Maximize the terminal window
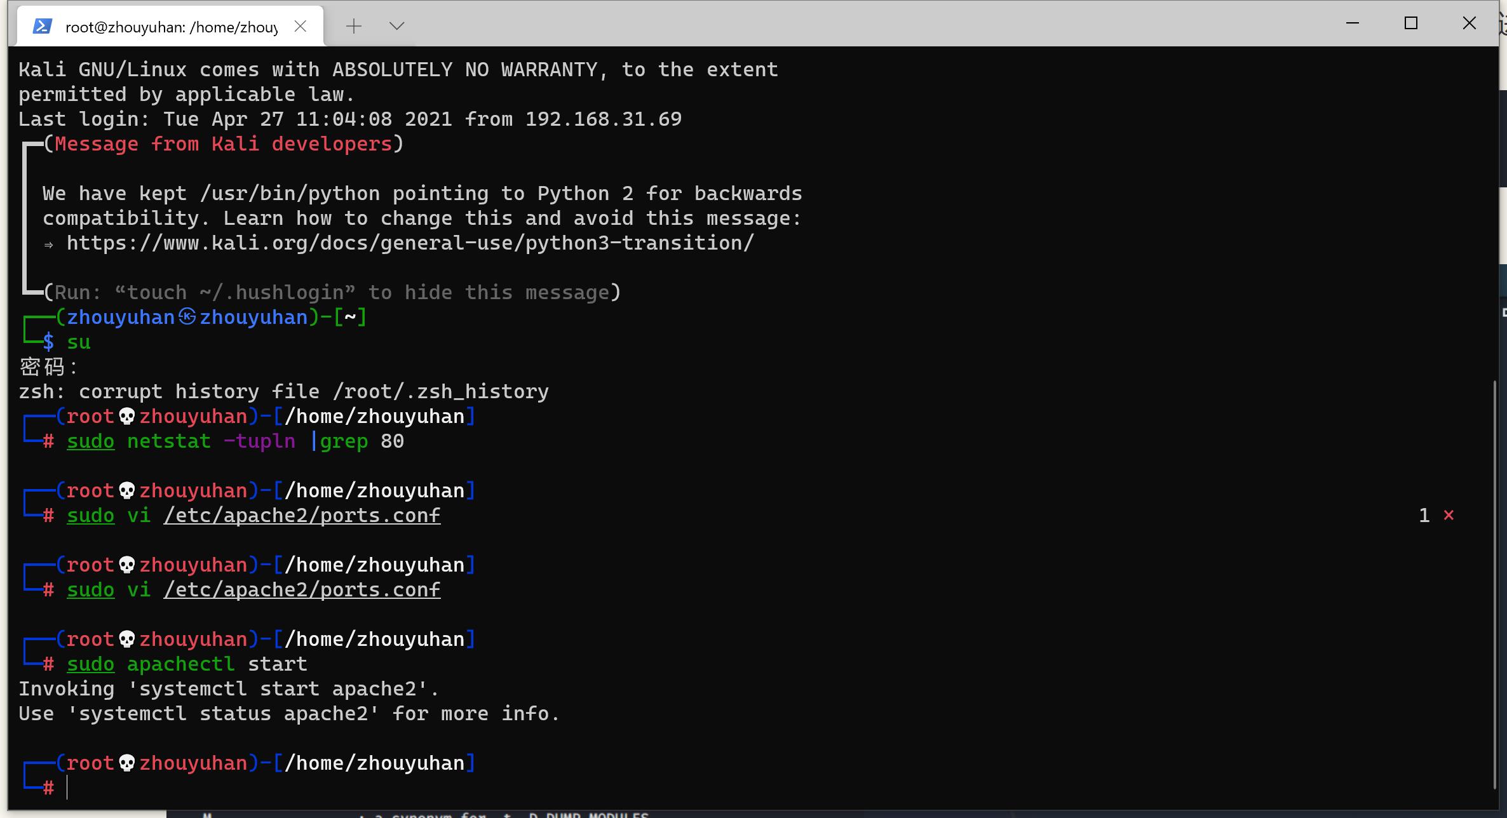 [x=1411, y=23]
